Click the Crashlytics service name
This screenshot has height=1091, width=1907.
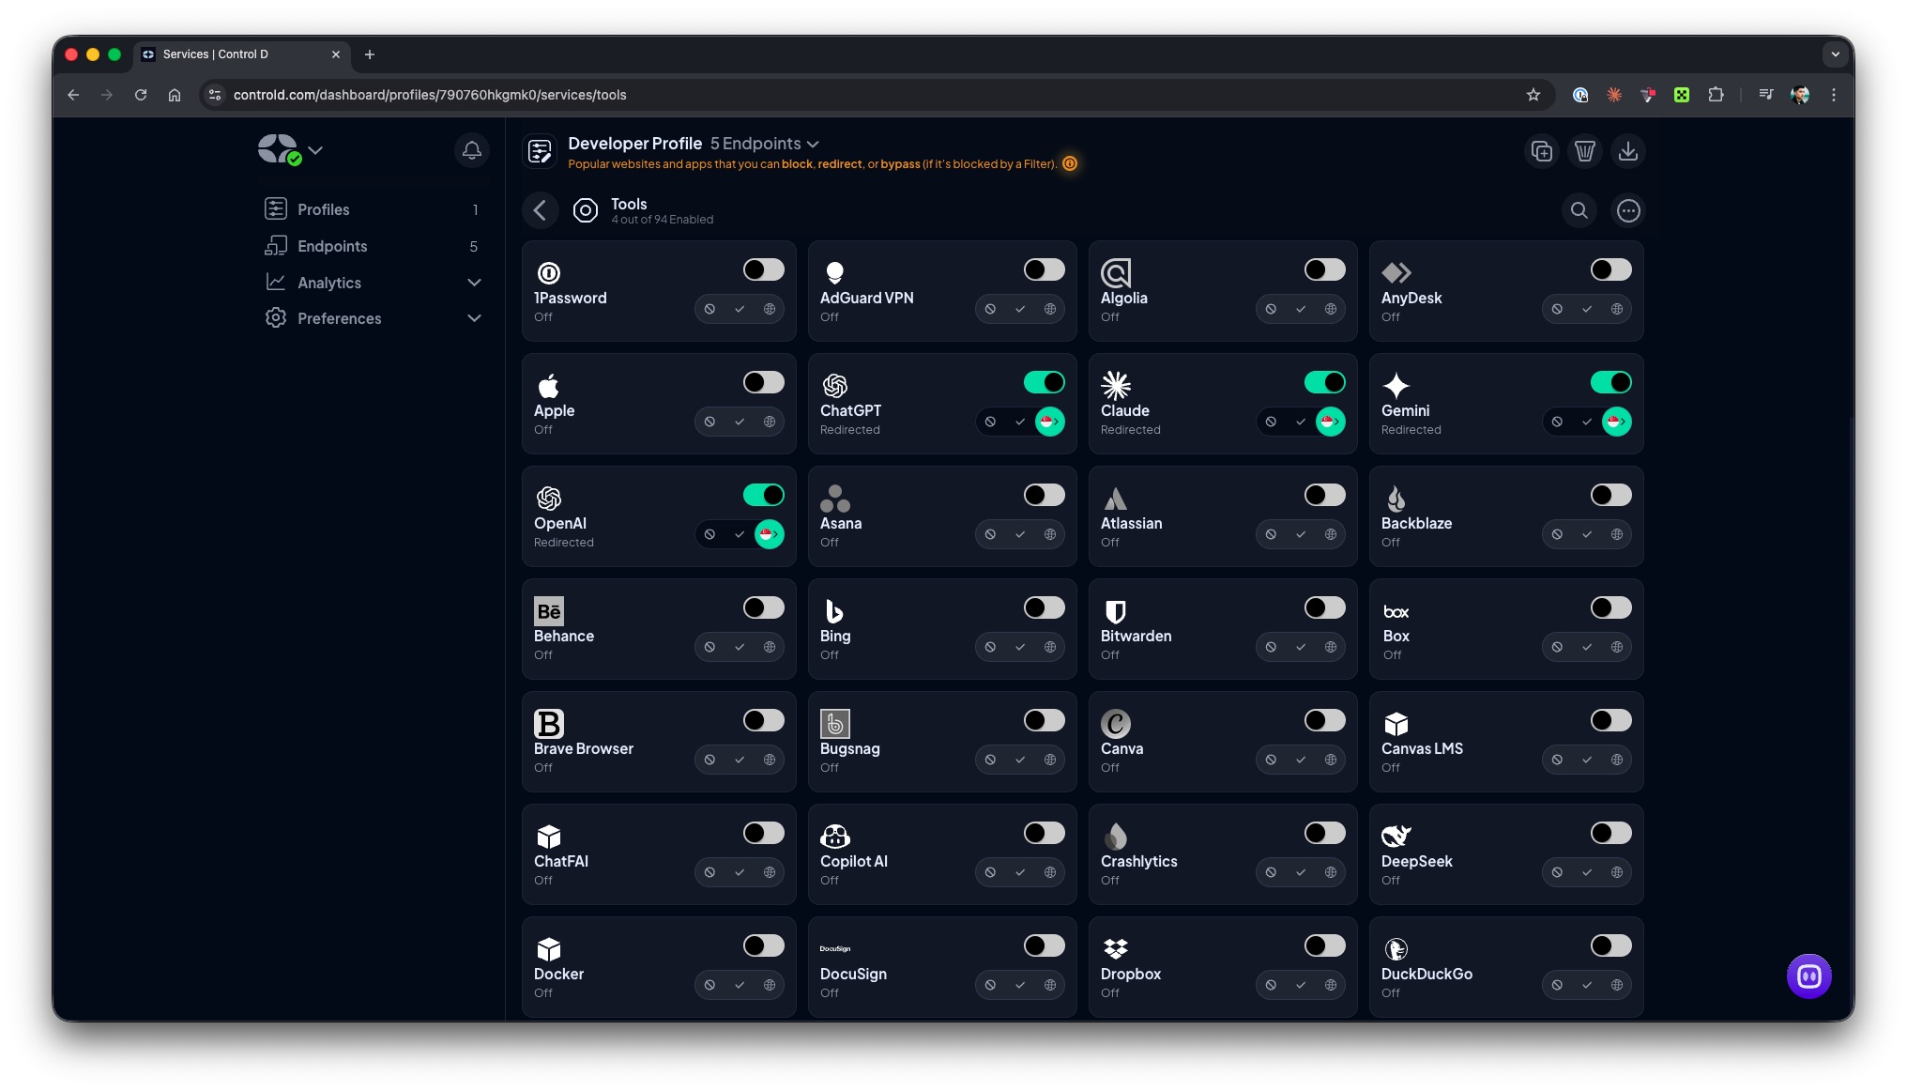(x=1138, y=862)
